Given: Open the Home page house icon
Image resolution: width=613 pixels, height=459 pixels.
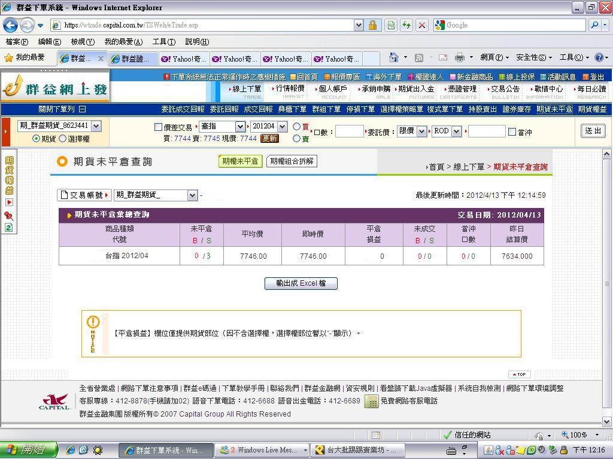Looking at the screenshot, I should 394,57.
